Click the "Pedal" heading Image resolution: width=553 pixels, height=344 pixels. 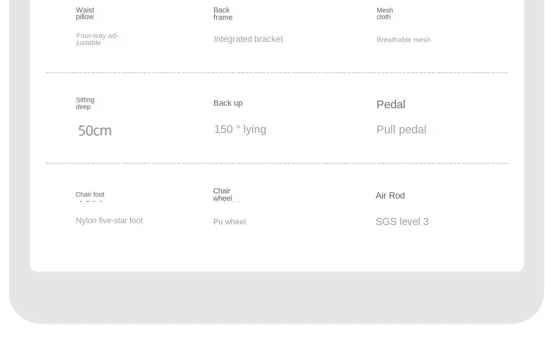point(390,105)
